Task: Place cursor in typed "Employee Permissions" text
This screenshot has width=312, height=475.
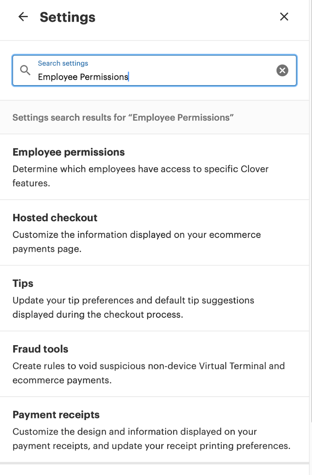Action: [x=83, y=77]
